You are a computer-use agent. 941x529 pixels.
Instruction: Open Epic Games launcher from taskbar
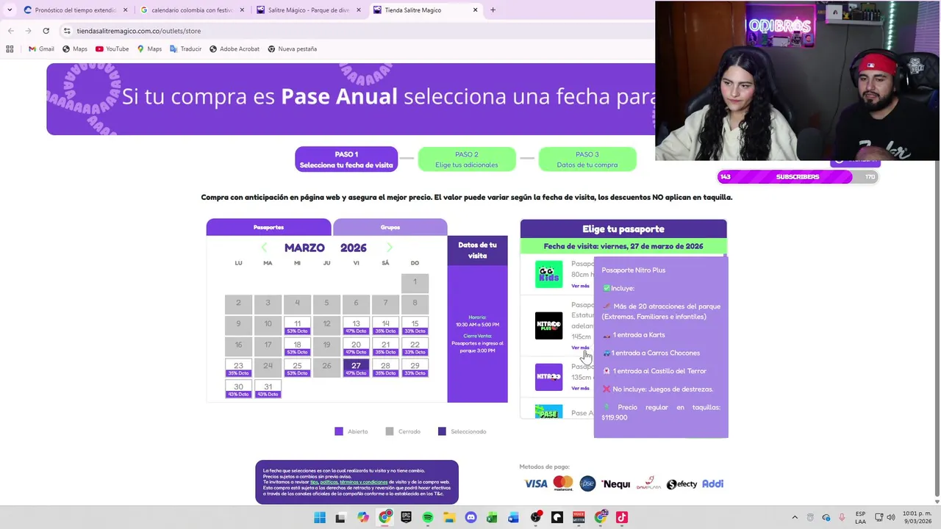[x=407, y=517]
